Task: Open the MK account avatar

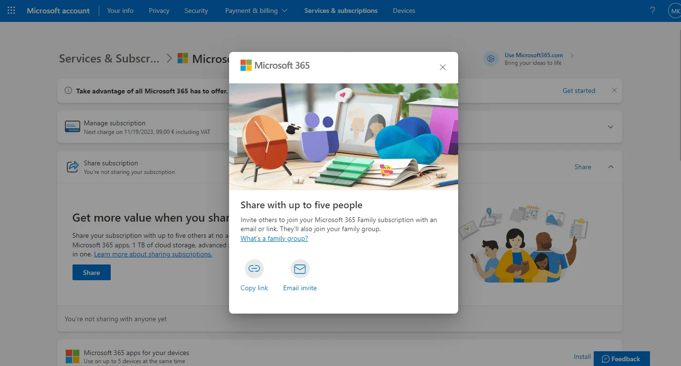Action: click(674, 10)
